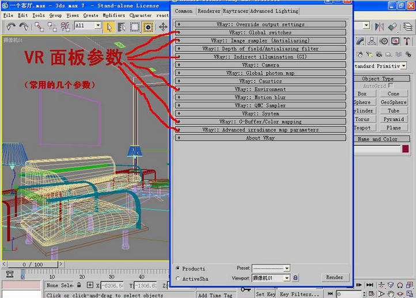This screenshot has width=416, height=298.
Task: Select the Shapes category icon
Action: pyautogui.click(x=360, y=54)
